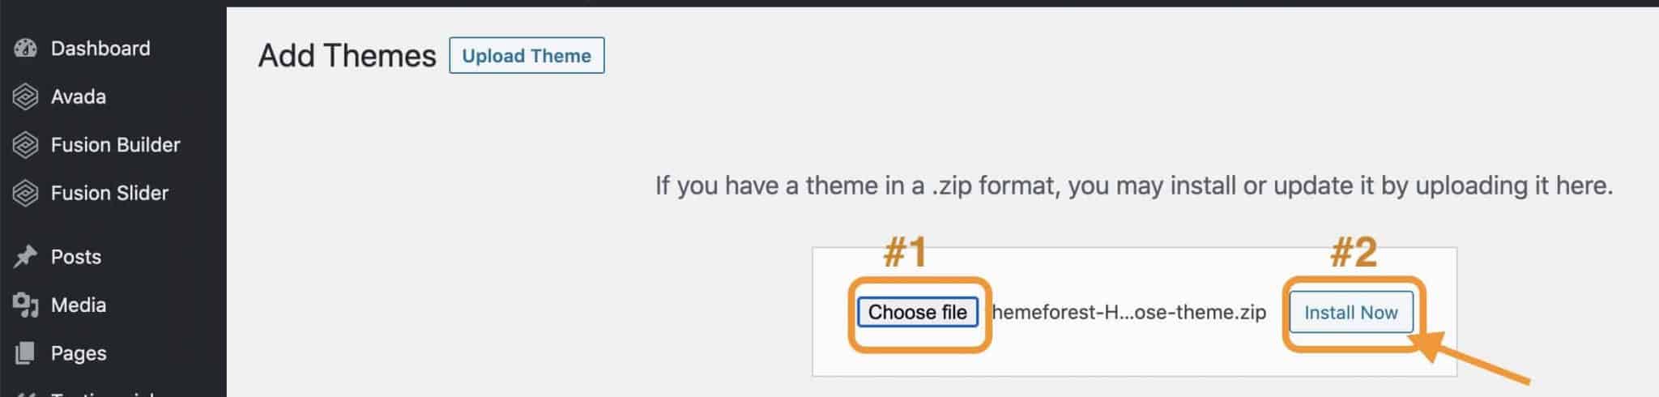This screenshot has width=1659, height=397.
Task: Click the Dashboard gauge icon
Action: coord(25,49)
